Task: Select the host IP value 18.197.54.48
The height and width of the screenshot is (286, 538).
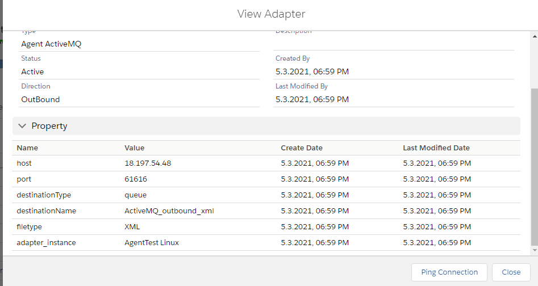Action: coord(148,163)
